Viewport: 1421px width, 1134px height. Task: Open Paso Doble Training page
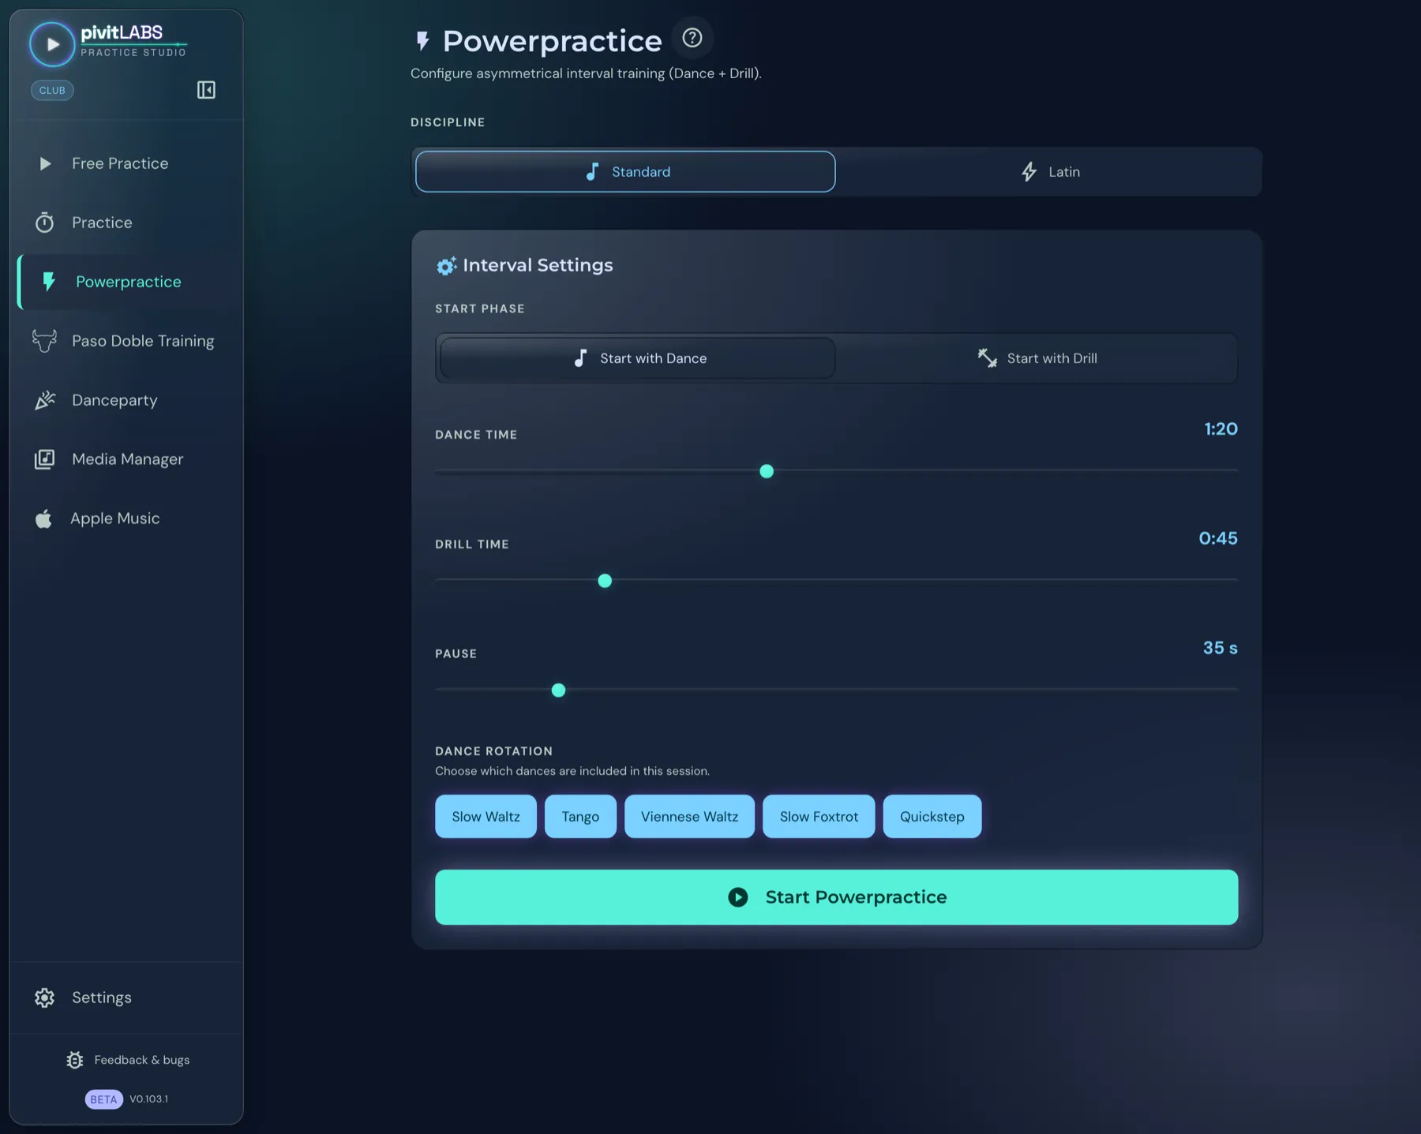click(x=126, y=341)
